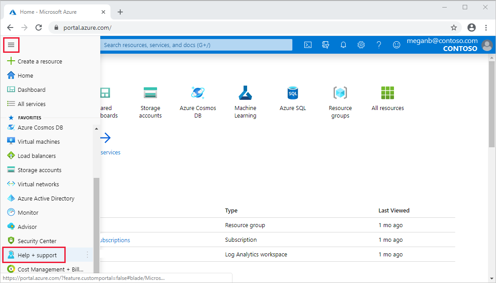
Task: Reload the Azure portal page
Action: pyautogui.click(x=39, y=28)
